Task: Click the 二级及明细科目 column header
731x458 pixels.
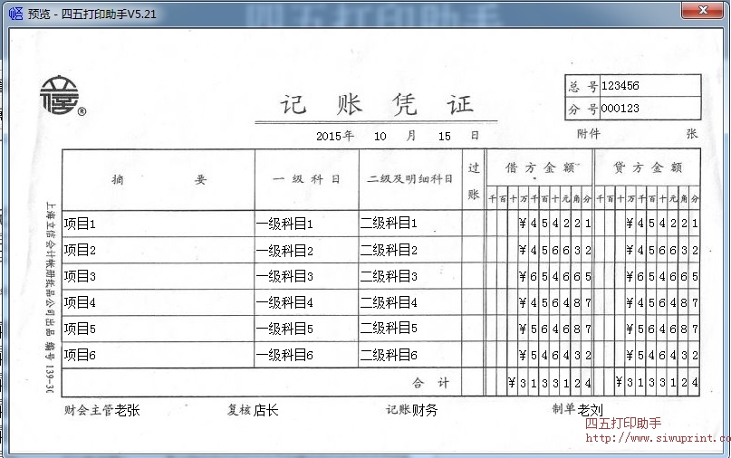Action: (409, 179)
